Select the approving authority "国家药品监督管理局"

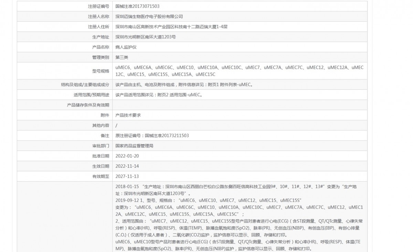point(134,146)
